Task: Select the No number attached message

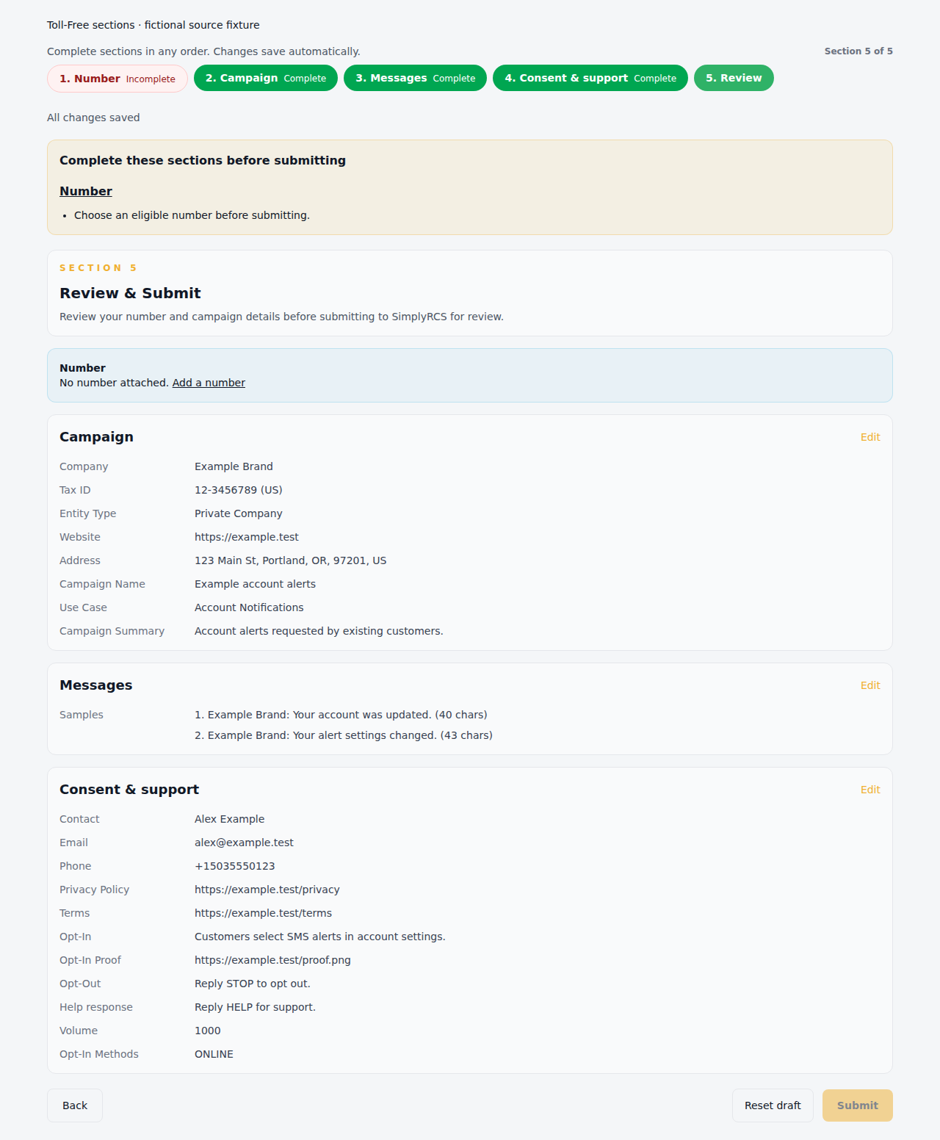Action: (114, 383)
